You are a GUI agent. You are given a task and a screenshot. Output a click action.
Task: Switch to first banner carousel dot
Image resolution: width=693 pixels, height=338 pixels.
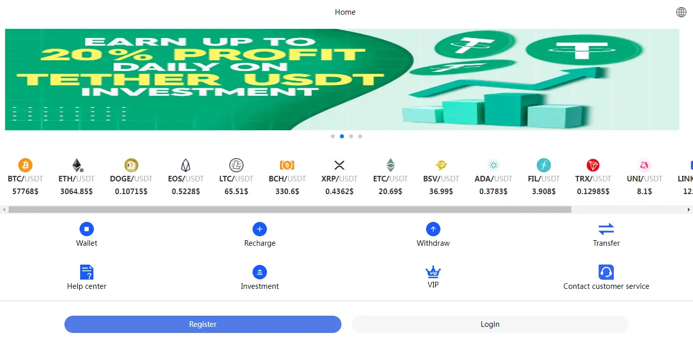point(333,136)
